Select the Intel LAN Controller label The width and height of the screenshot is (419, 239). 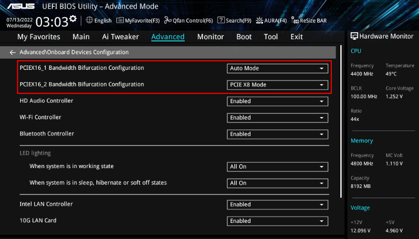point(46,204)
